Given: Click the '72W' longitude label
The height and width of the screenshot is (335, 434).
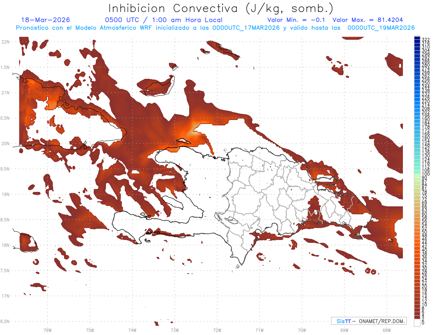Looking at the screenshot, I should tap(217, 330).
